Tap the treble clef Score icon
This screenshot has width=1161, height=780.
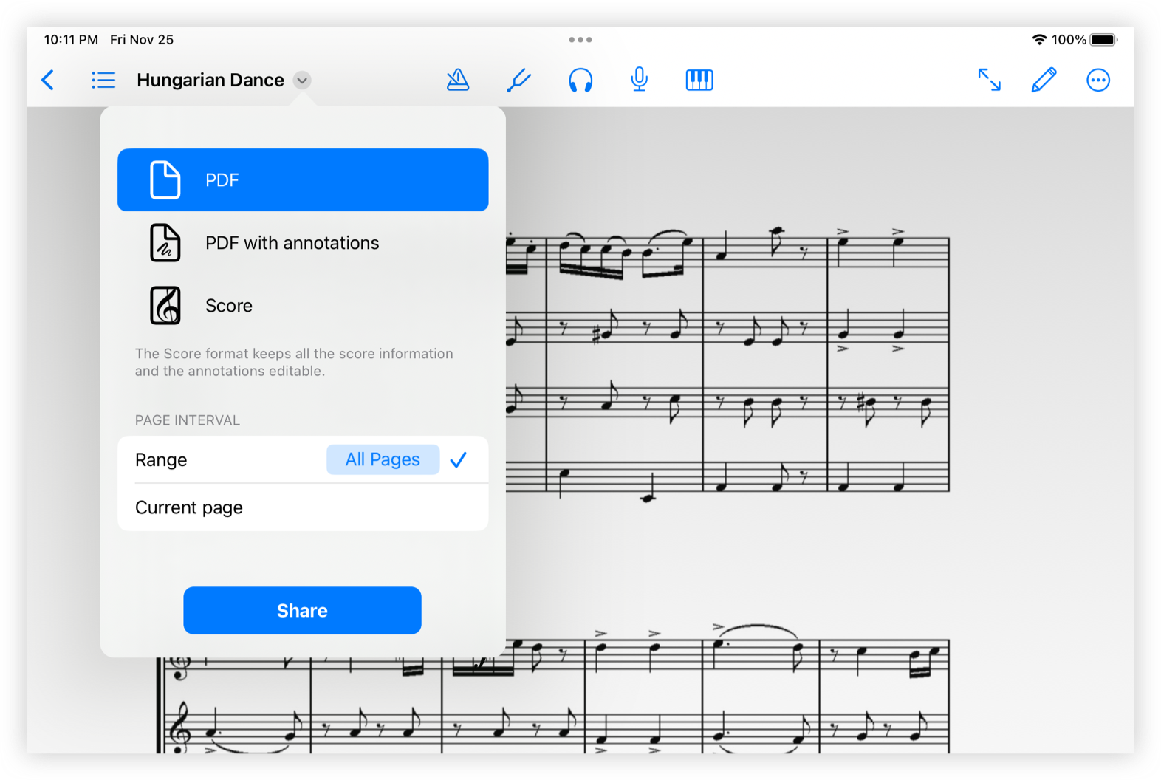[x=165, y=306]
